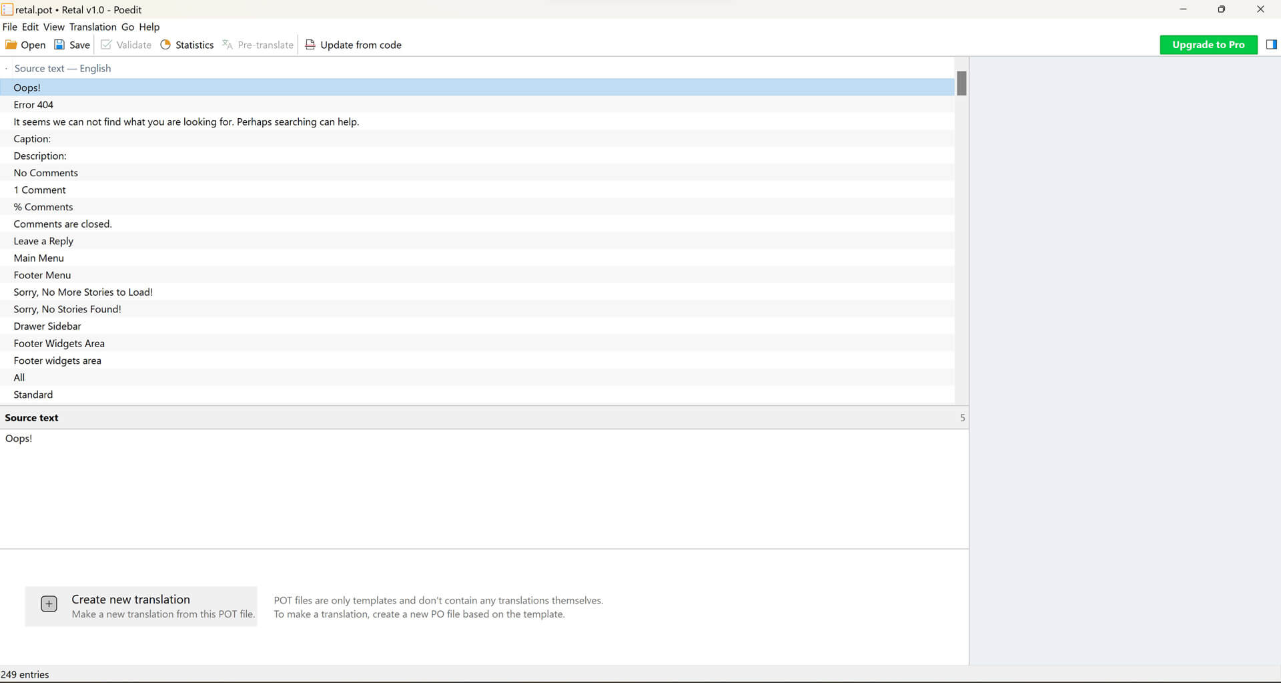Open the View menu

point(53,27)
